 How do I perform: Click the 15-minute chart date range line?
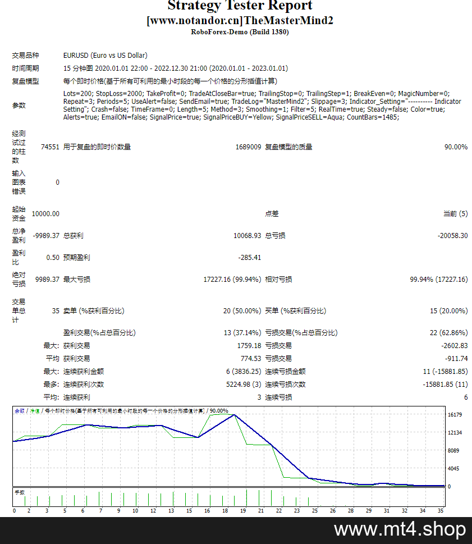click(176, 68)
